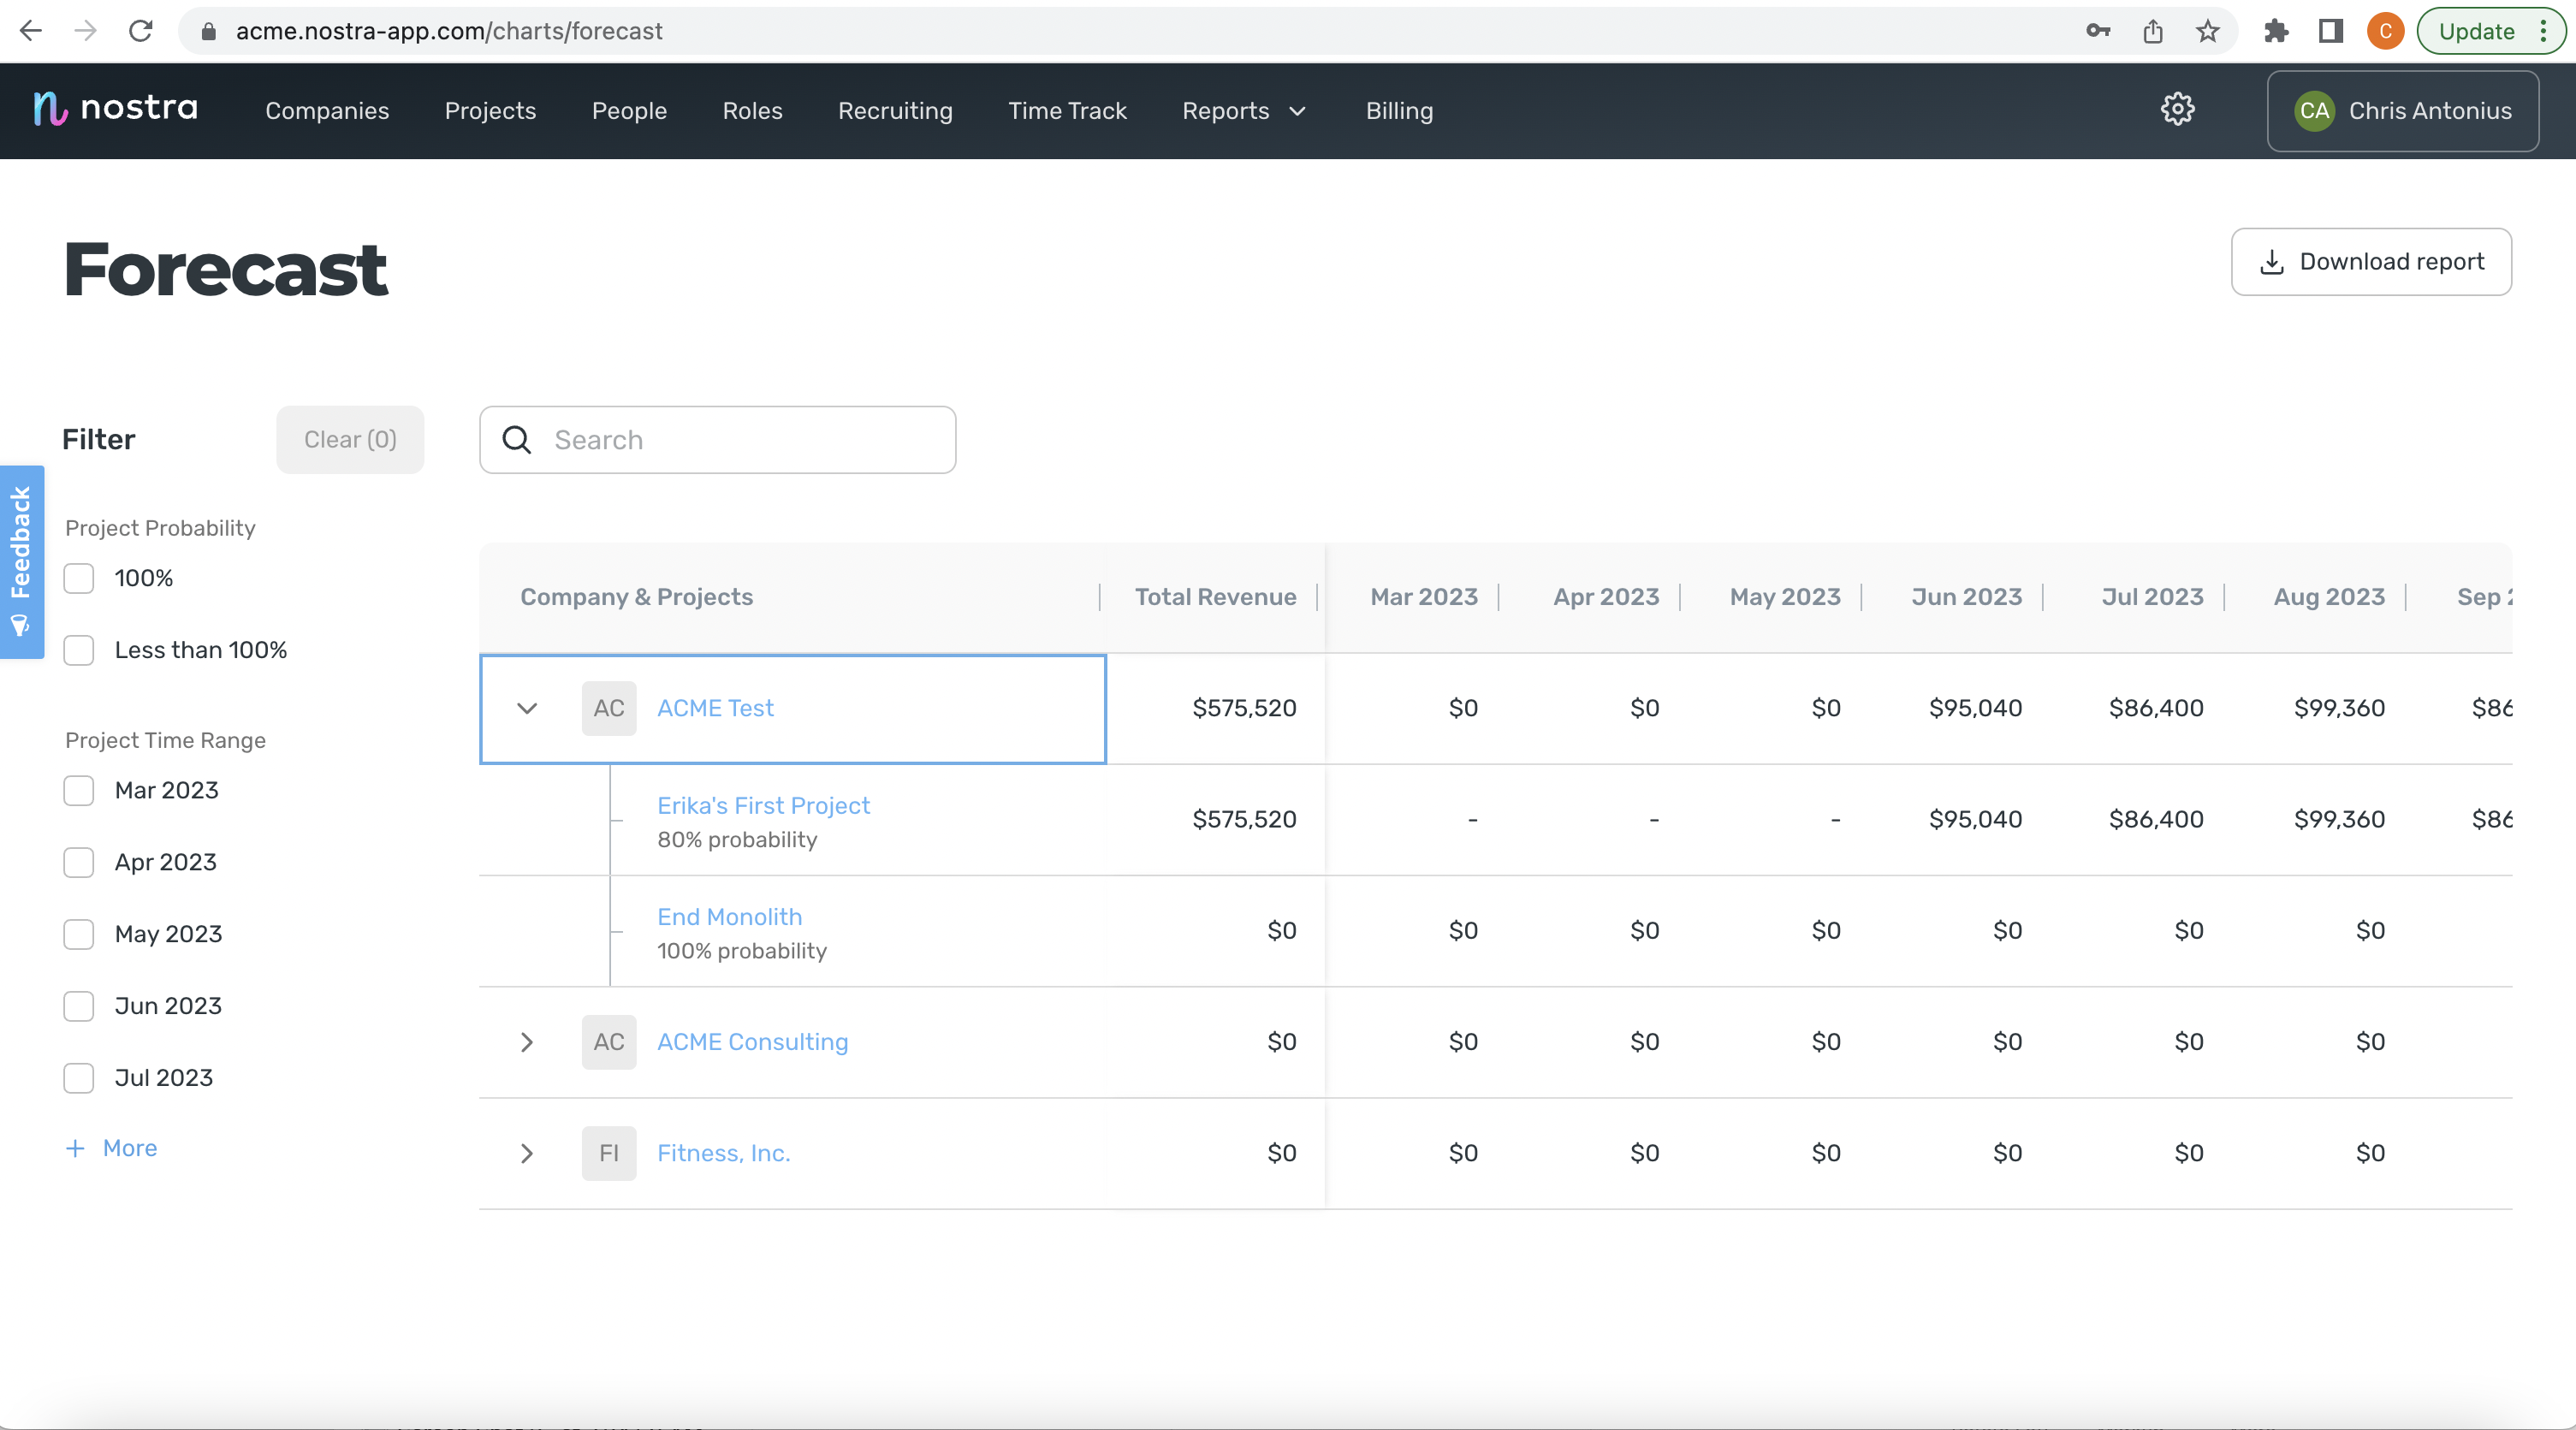The width and height of the screenshot is (2576, 1430).
Task: Open the settings gear icon
Action: coord(2177,110)
